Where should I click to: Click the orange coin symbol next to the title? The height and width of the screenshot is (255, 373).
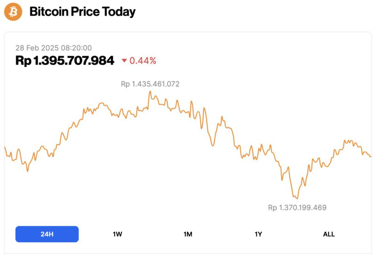13,12
